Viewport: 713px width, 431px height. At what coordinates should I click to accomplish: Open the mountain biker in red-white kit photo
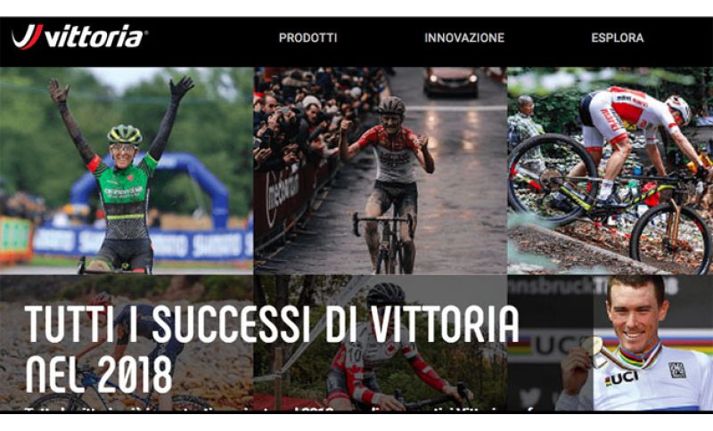tap(610, 171)
